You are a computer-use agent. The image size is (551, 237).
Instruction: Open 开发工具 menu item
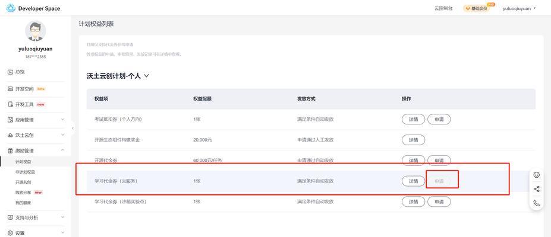point(24,104)
